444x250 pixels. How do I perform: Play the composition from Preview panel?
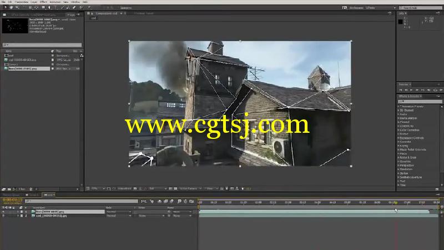(x=411, y=90)
